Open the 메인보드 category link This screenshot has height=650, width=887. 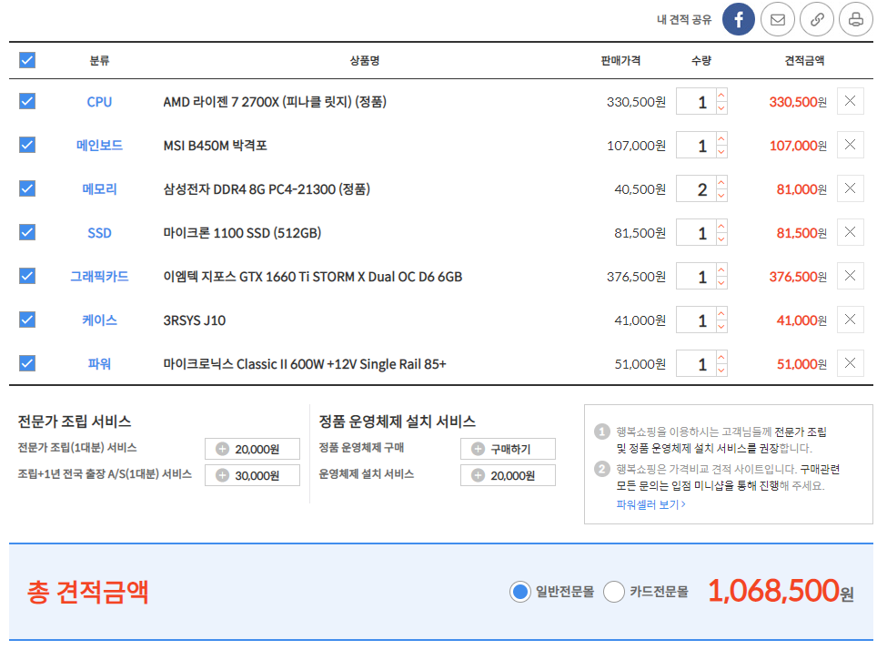pyautogui.click(x=99, y=146)
